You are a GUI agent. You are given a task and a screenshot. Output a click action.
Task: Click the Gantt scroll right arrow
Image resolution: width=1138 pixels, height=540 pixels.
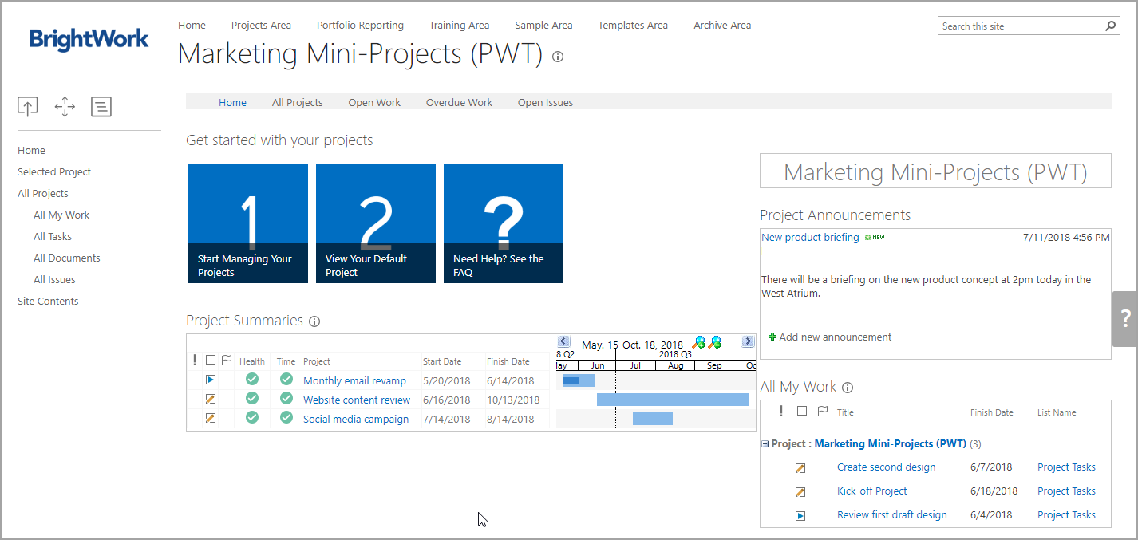748,341
